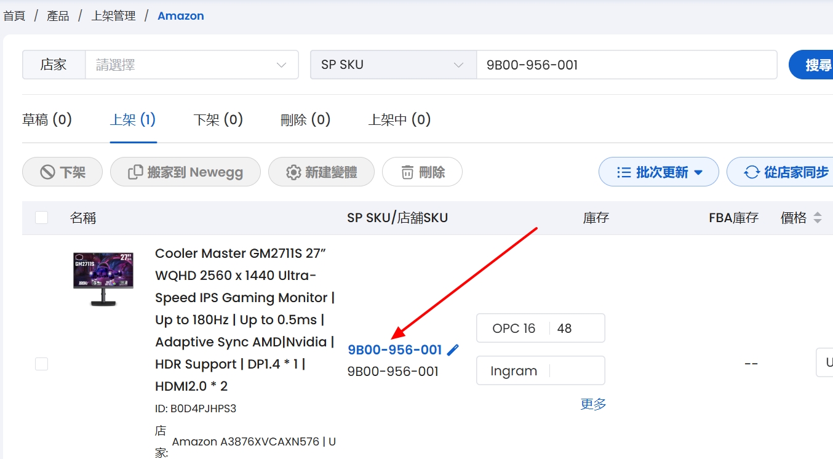Viewport: 833px width, 459px height.
Task: Open the 店家 請選擇 dropdown
Action: [x=192, y=65]
